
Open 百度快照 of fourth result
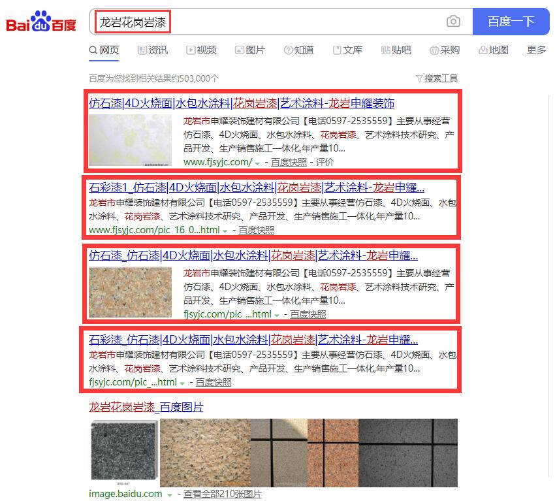[x=214, y=382]
